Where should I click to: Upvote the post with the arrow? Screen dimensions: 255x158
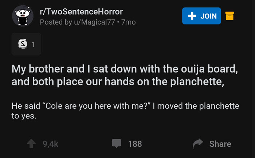point(31,144)
